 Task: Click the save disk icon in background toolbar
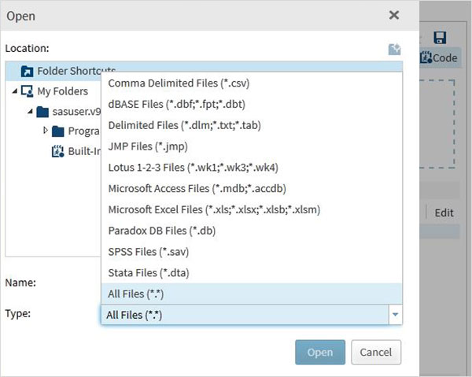click(440, 38)
